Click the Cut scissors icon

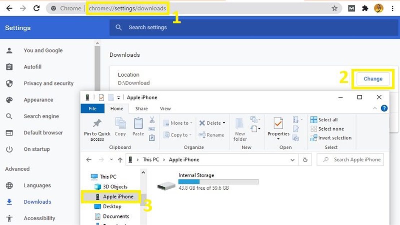[x=152, y=120]
